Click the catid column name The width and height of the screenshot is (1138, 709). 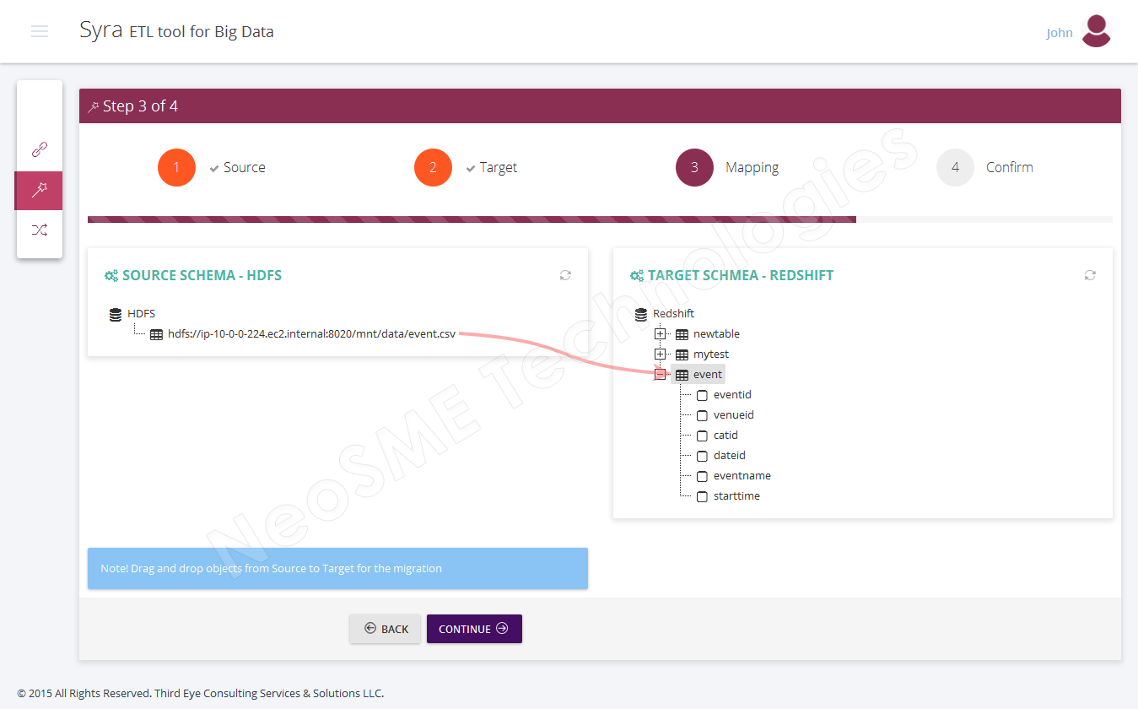[725, 436]
